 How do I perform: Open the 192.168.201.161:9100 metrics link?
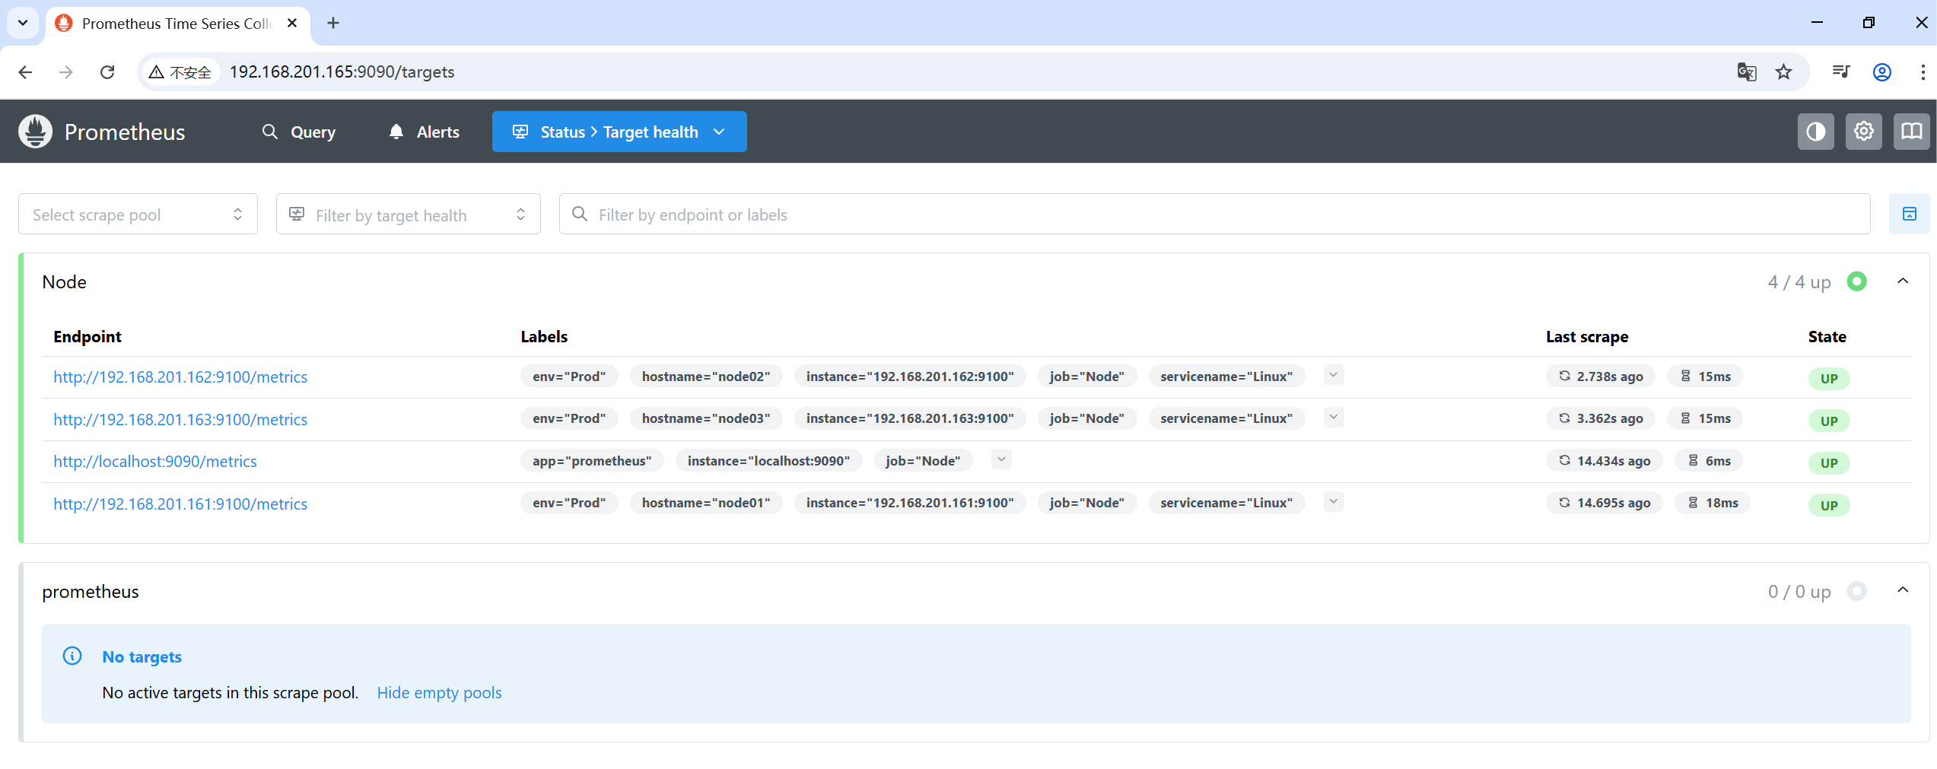[180, 504]
